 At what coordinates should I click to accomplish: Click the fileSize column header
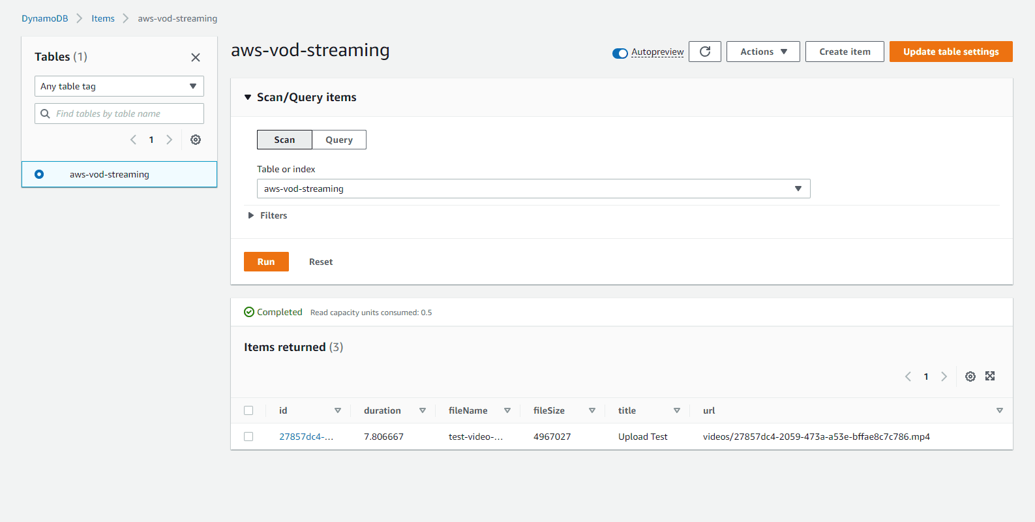click(549, 410)
